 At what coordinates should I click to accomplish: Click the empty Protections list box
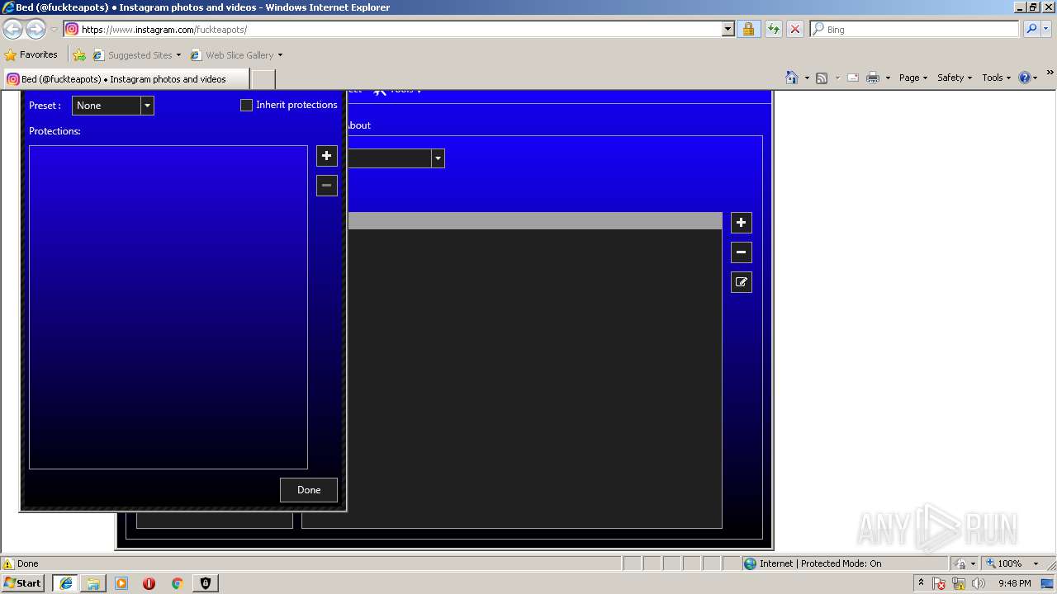click(168, 307)
